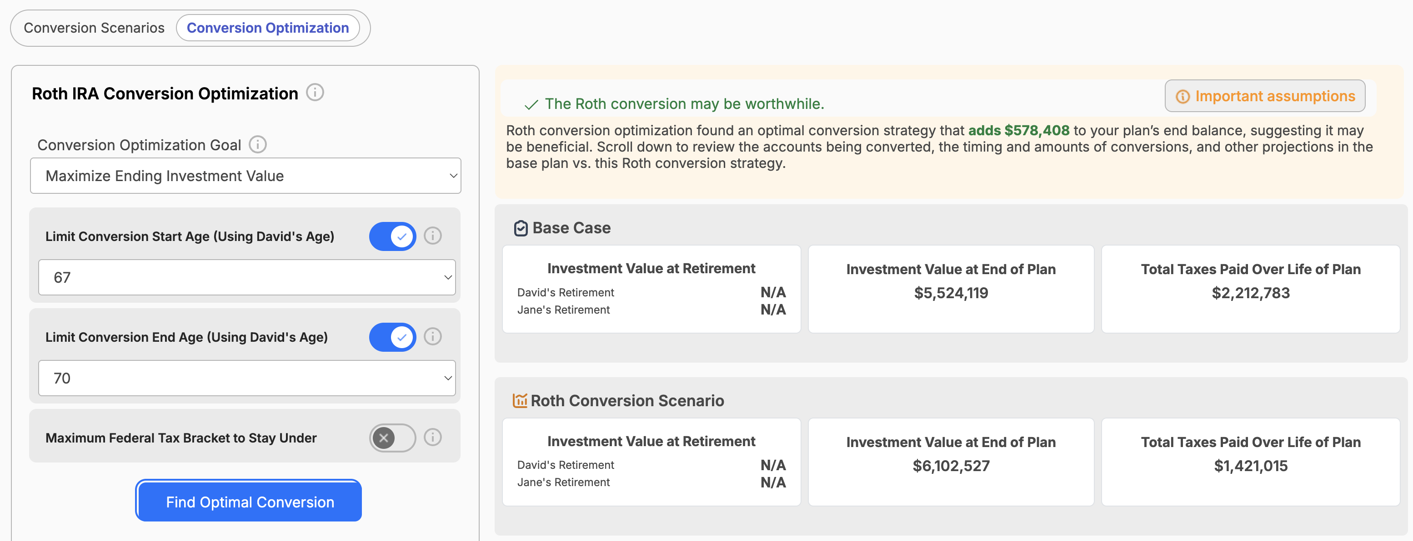Image resolution: width=1413 pixels, height=541 pixels.
Task: Click 'The Roth conversion may be worthwhile.' text
Action: 684,104
